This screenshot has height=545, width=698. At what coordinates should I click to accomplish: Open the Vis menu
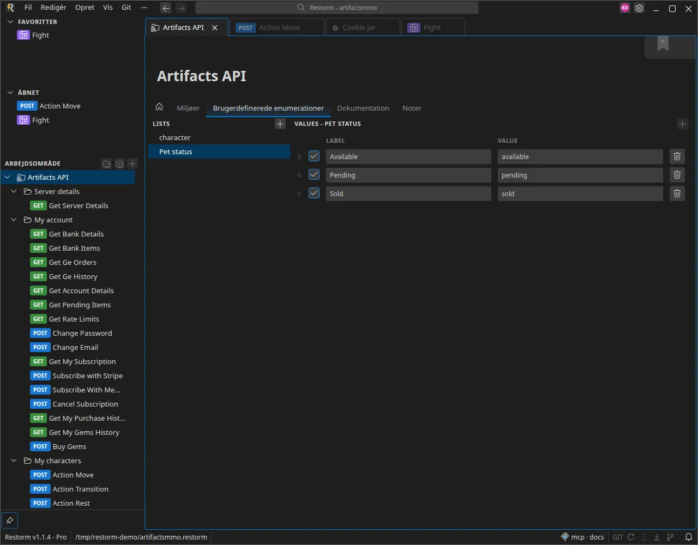tap(108, 8)
